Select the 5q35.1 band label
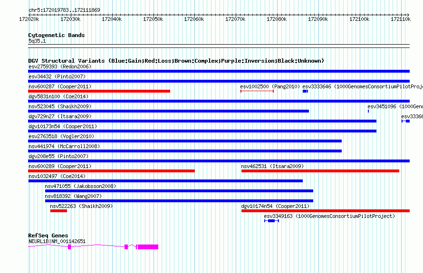The image size is (423, 273). point(37,41)
